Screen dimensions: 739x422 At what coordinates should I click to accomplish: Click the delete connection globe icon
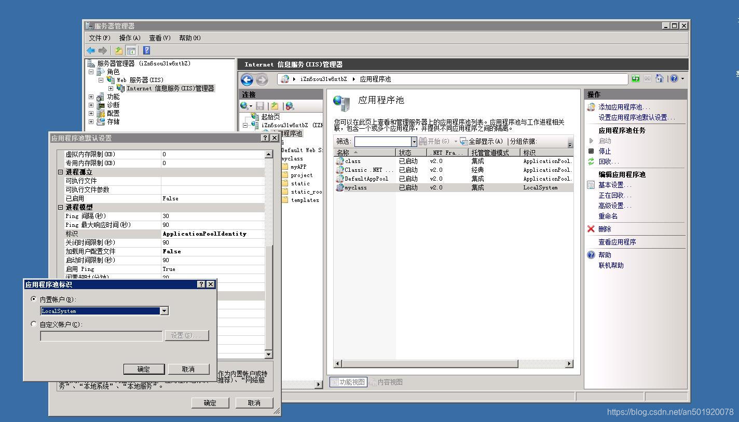(x=290, y=106)
